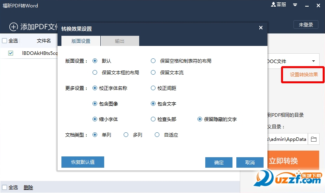
Task: Check the top 全选 checkbox
Action: point(5,41)
